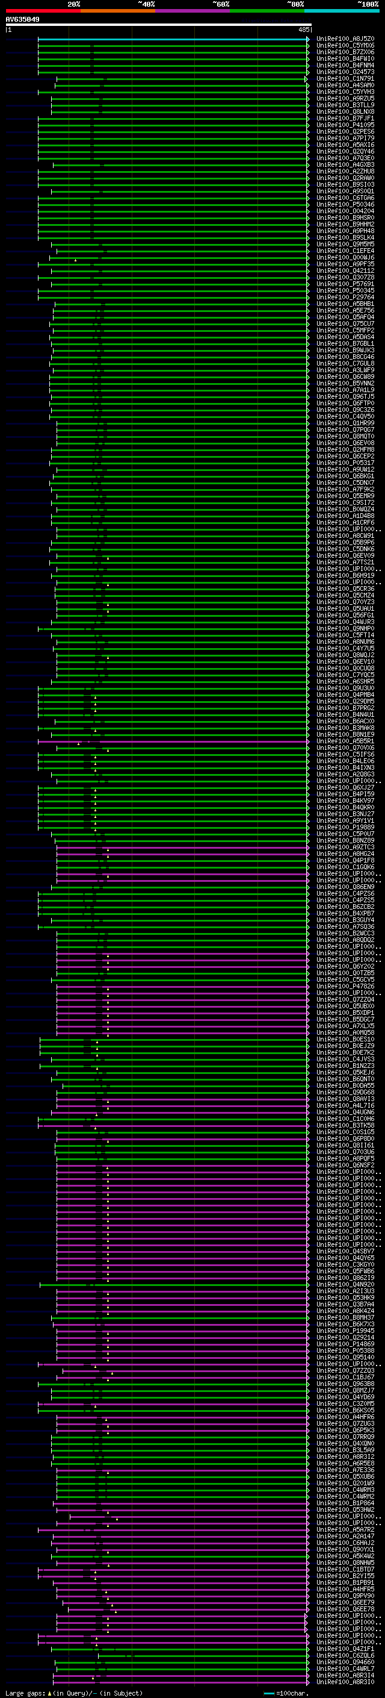Screen dimensions: 385x1698
Task: Click UniRef100_Q42112 label
Action: click(345, 270)
